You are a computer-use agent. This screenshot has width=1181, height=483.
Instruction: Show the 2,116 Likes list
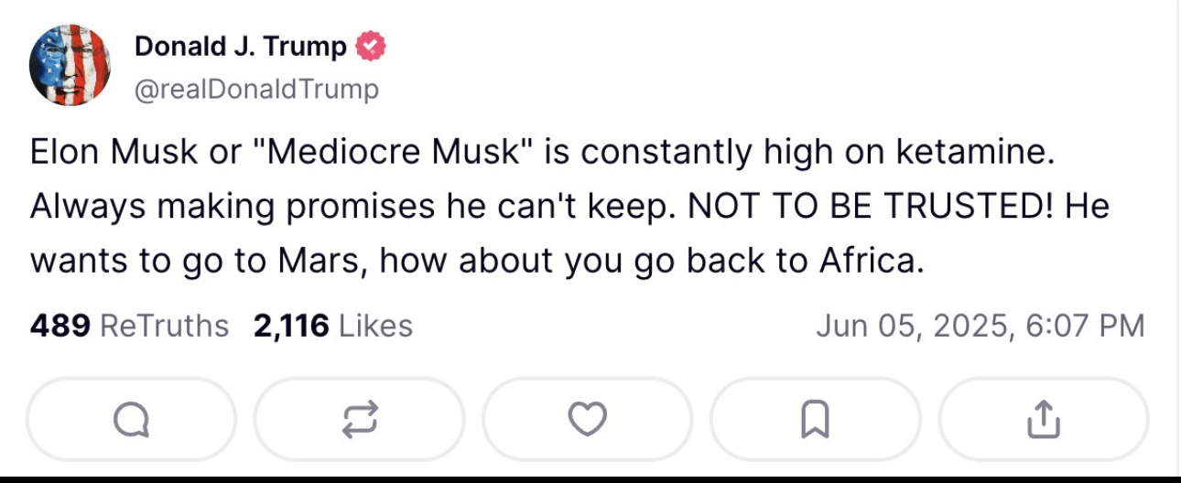[x=332, y=326]
